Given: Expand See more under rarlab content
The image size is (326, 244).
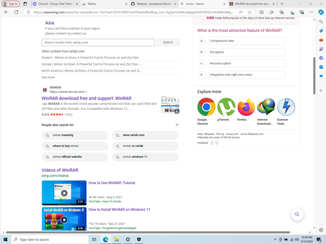Looking at the screenshot, I should [48, 77].
